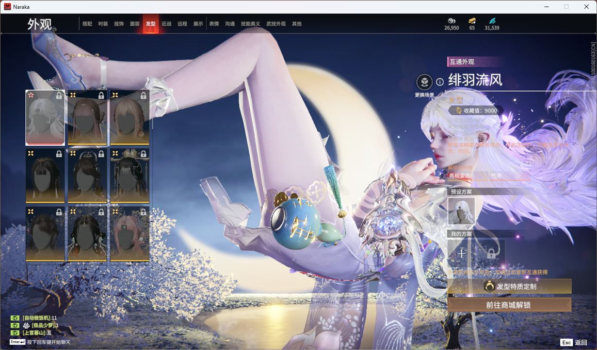
Task: Switch to the 技能奥义 tab
Action: pos(251,24)
